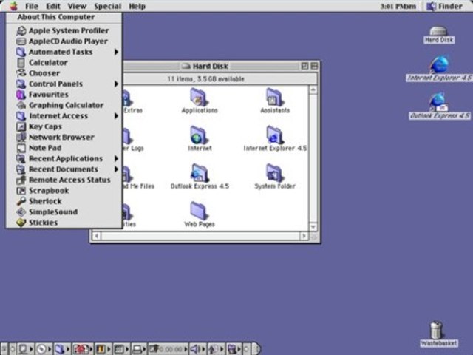The height and width of the screenshot is (355, 473).
Task: Launch AppleCD Audio Player
Action: (64, 41)
